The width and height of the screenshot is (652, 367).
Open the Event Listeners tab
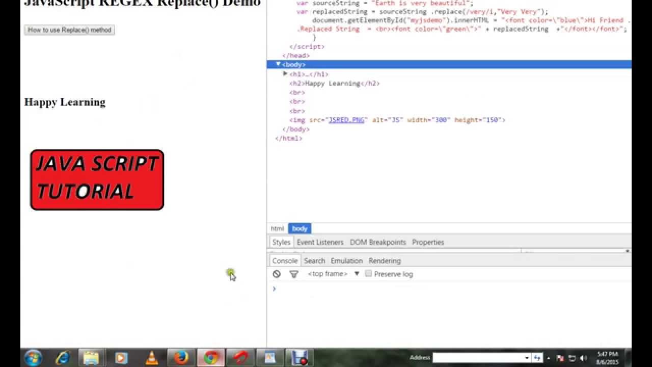pos(320,242)
